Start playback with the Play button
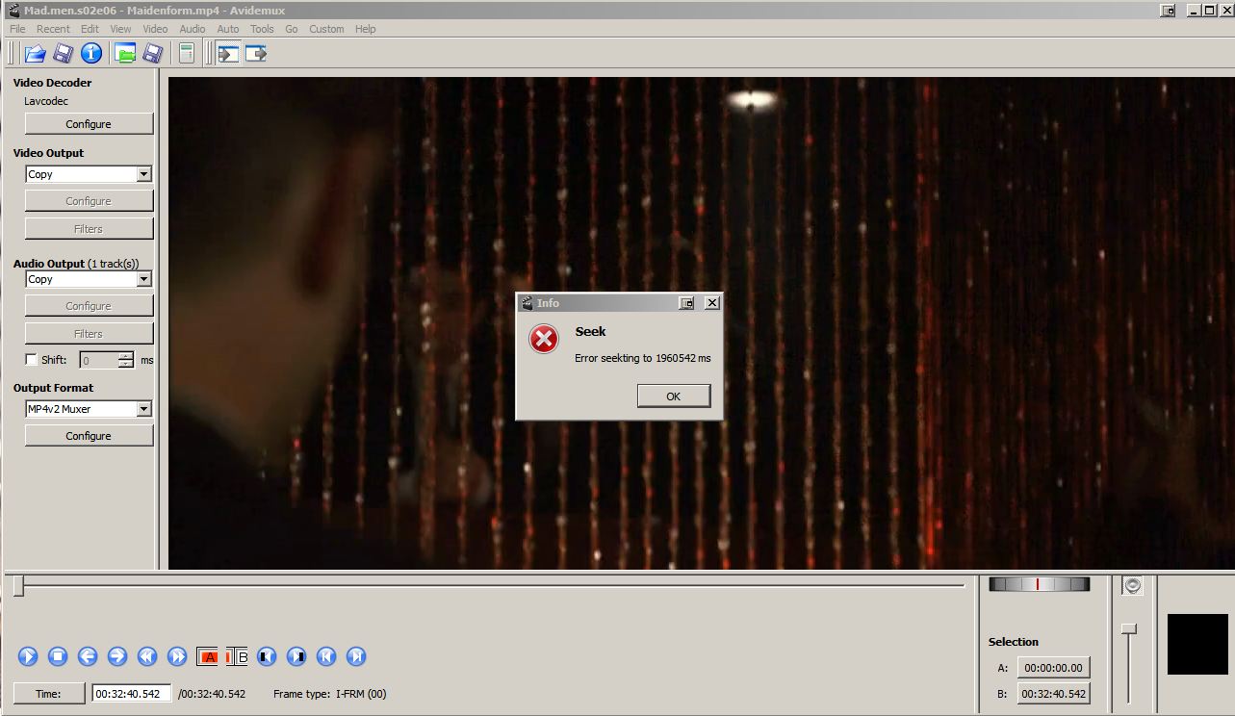The height and width of the screenshot is (716, 1235). pos(28,656)
